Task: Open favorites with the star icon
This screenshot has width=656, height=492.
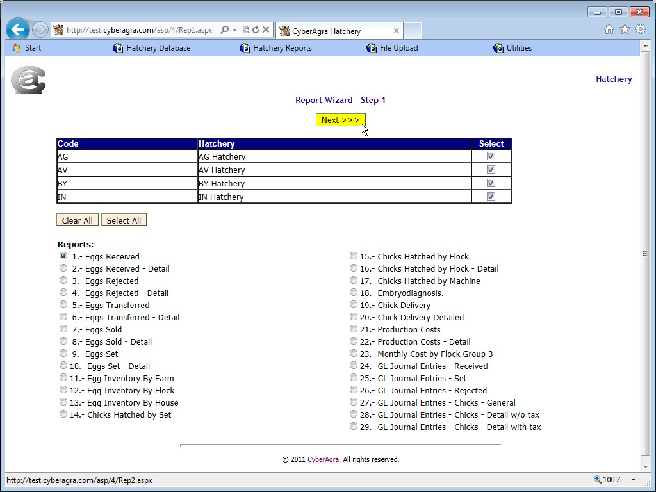Action: pyautogui.click(x=625, y=29)
